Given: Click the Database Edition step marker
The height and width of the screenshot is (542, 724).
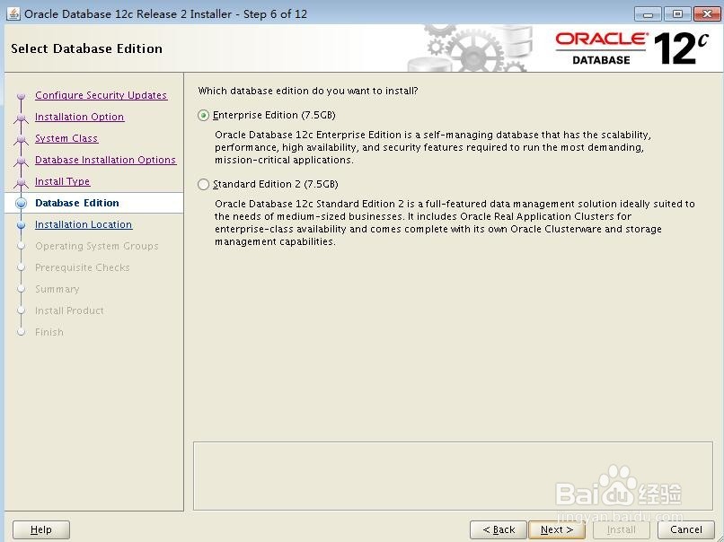Looking at the screenshot, I should tap(21, 203).
